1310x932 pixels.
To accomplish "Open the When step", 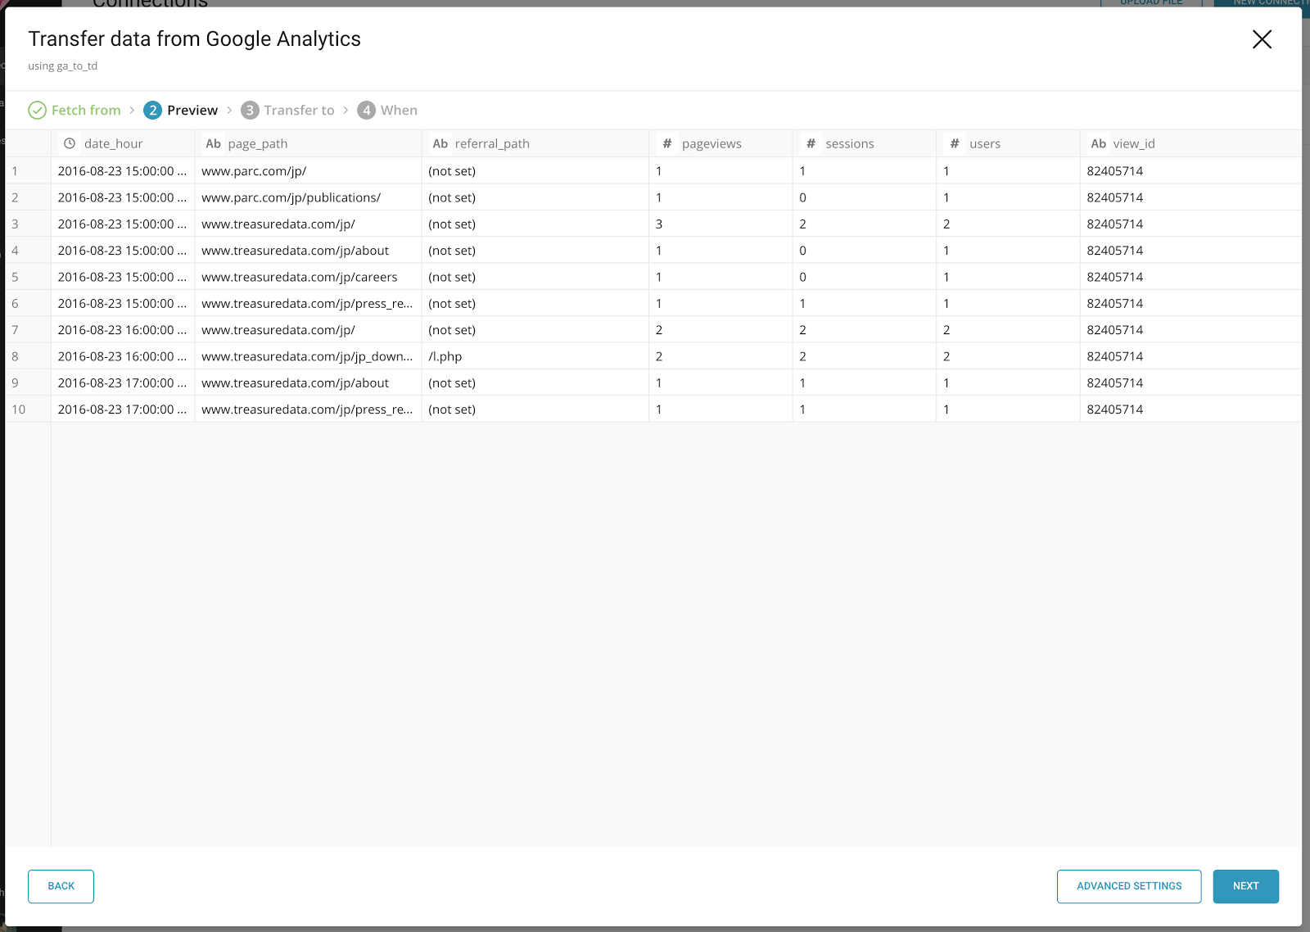I will (x=398, y=111).
